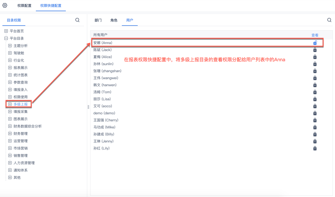Unlock view permission for 孙建成 (Billy)
The height and width of the screenshot is (197, 335).
[x=315, y=134]
